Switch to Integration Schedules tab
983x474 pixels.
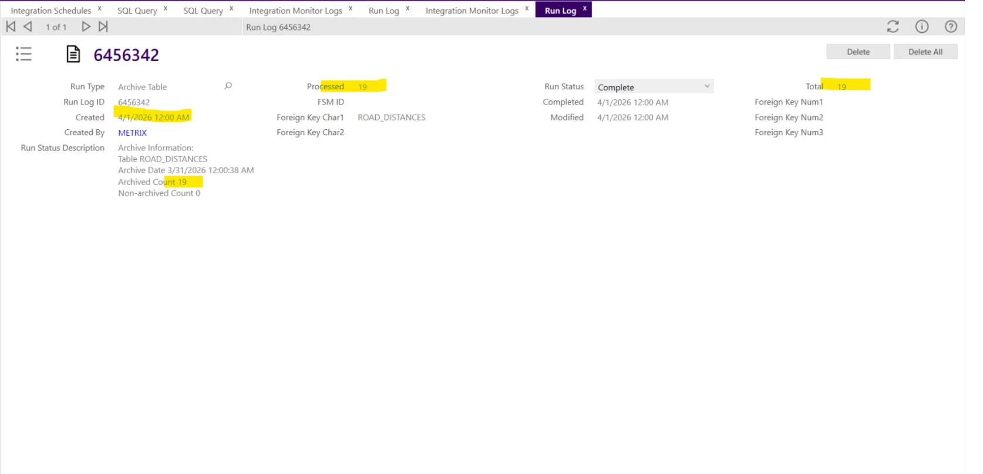point(51,11)
